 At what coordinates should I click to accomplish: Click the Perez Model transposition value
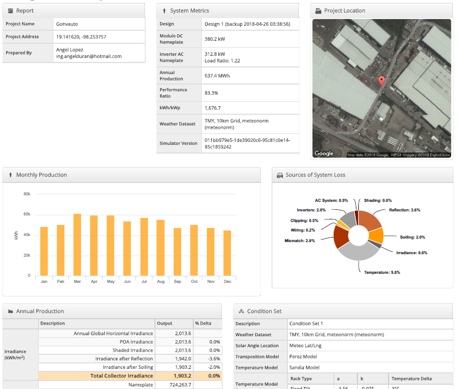point(303,357)
